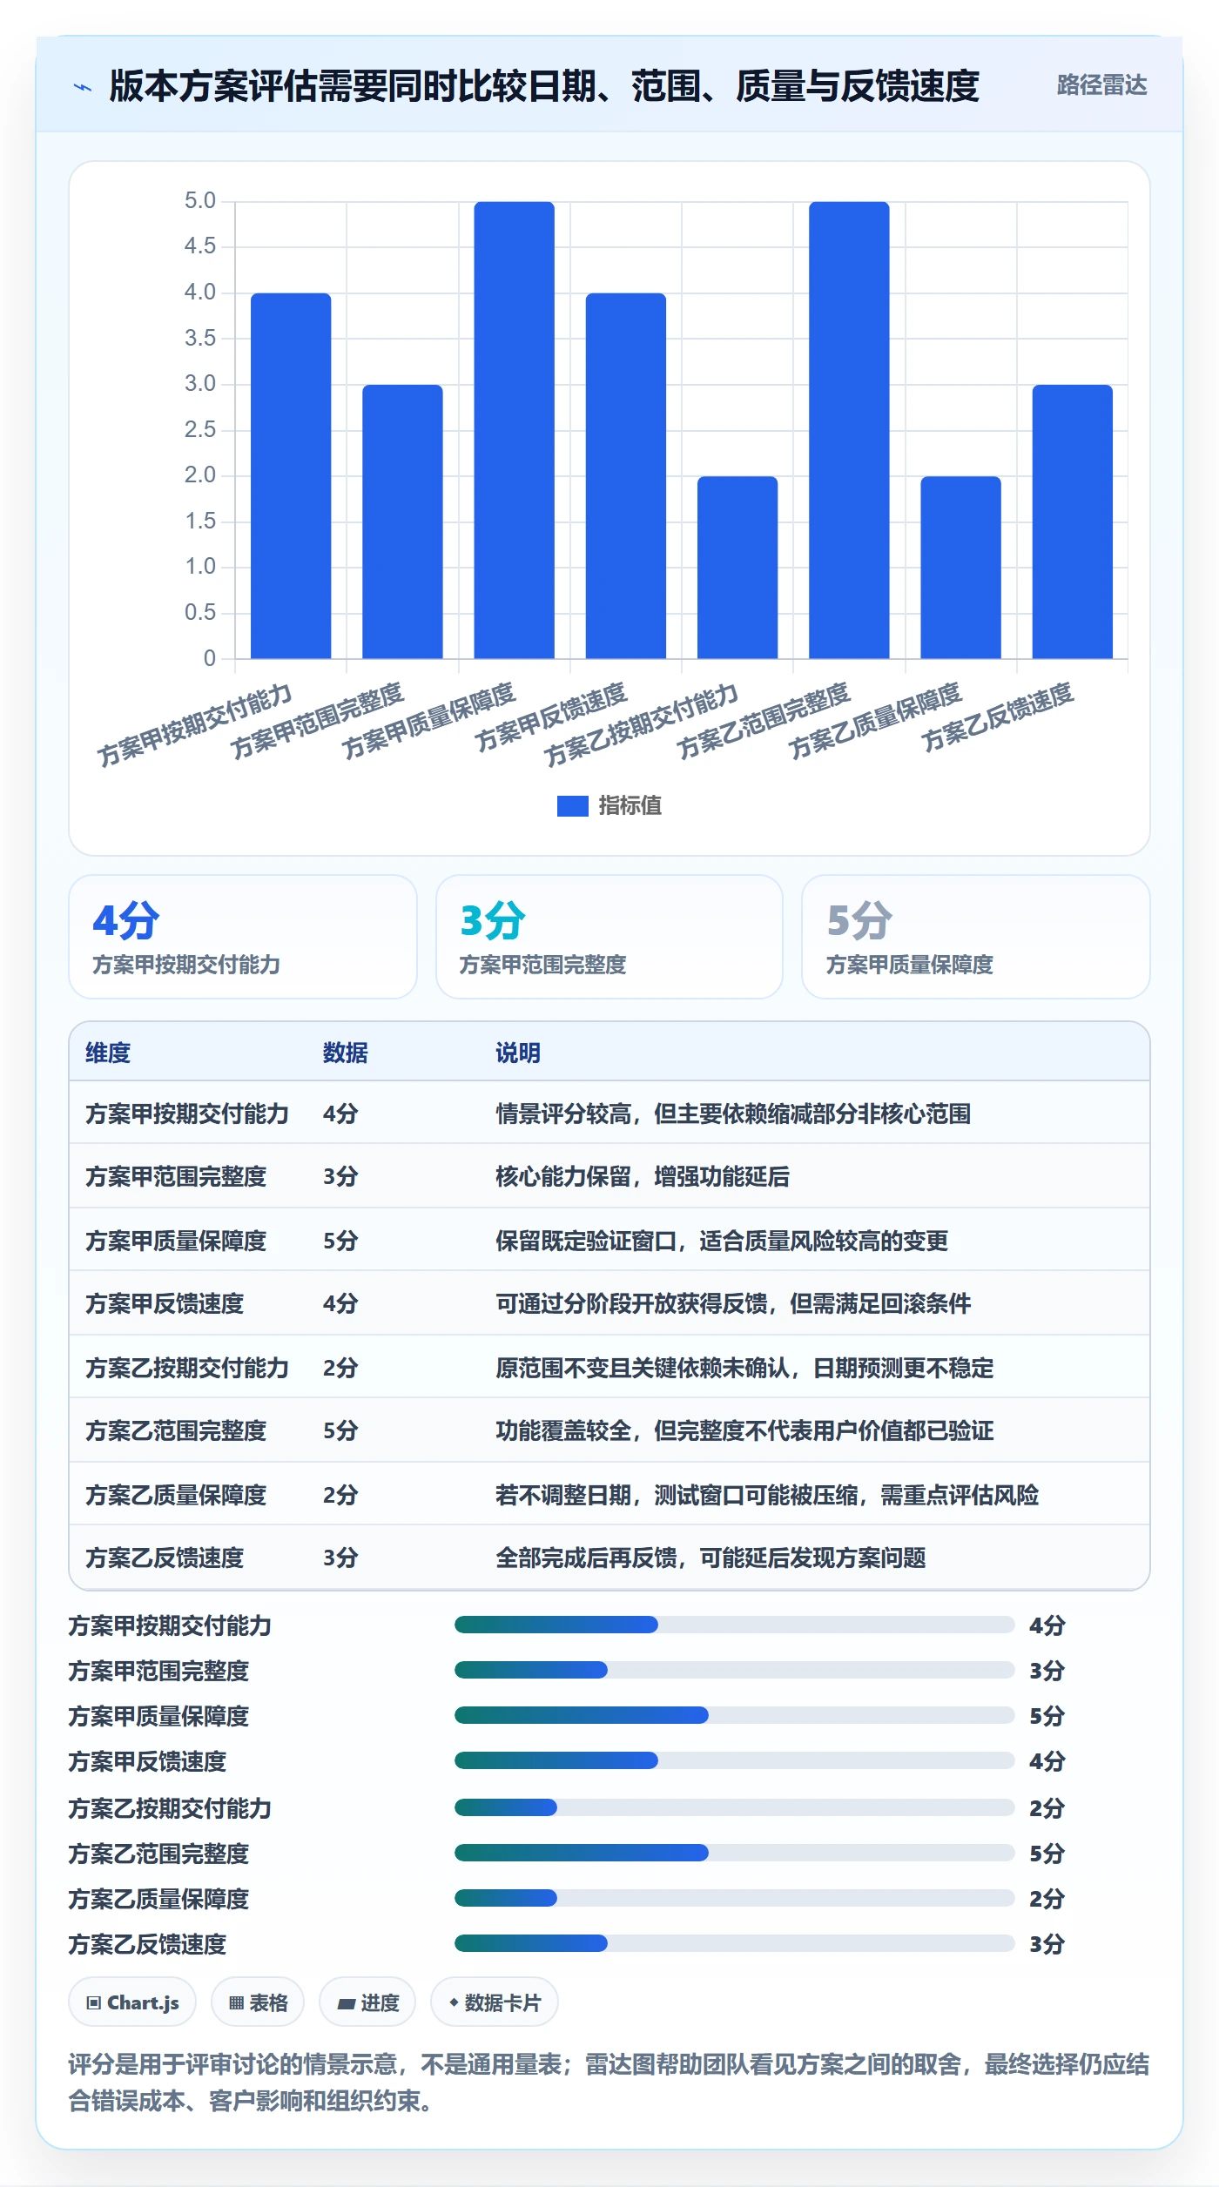This screenshot has height=2187, width=1219.
Task: Click the 方案乙按期交付能力 table row name
Action: tap(187, 1368)
